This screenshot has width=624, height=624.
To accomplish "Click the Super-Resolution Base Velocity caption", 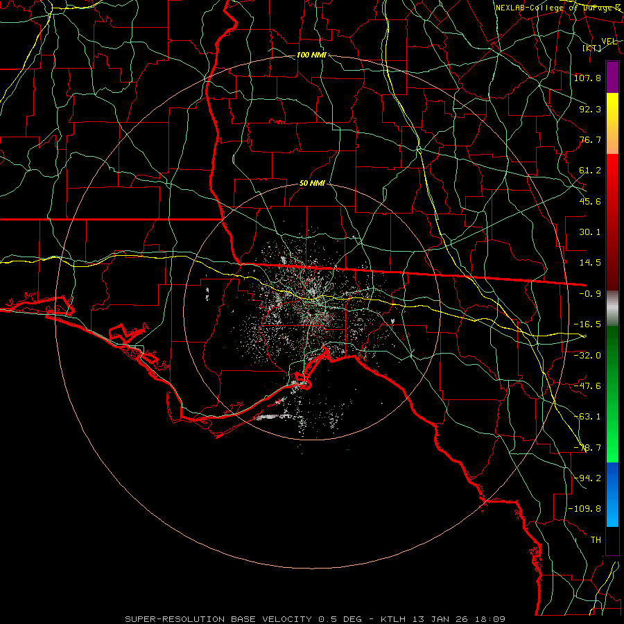I will 315,619.
